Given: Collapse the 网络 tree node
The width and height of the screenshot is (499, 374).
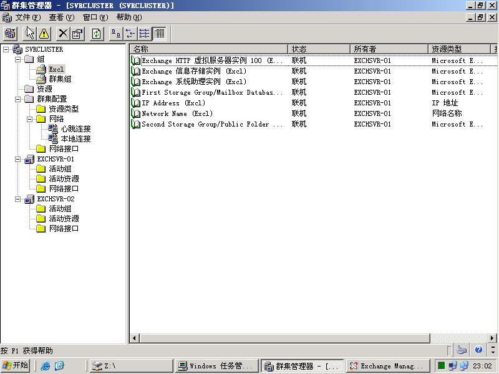Looking at the screenshot, I should (30, 119).
